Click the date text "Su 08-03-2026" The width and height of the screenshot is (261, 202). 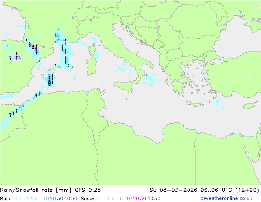pyautogui.click(x=173, y=190)
